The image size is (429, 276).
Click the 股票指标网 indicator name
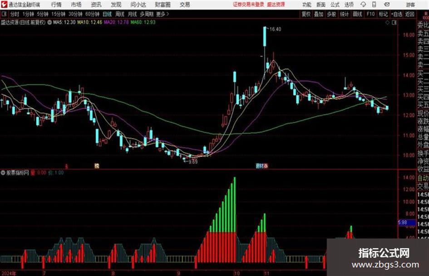click(18, 173)
